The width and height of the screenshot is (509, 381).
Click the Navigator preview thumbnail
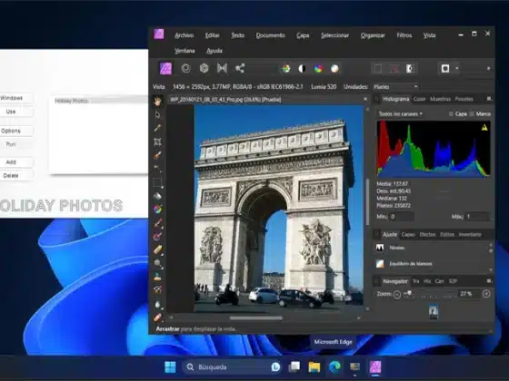tap(434, 311)
